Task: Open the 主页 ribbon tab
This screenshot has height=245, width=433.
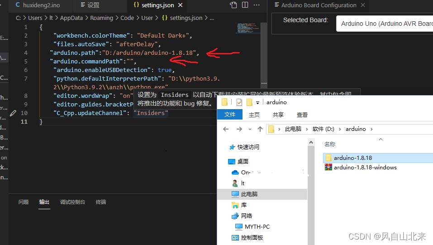Action: tap(254, 115)
